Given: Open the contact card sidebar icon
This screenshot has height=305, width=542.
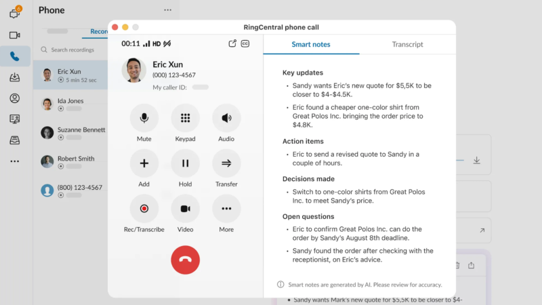Looking at the screenshot, I should pyautogui.click(x=14, y=119).
